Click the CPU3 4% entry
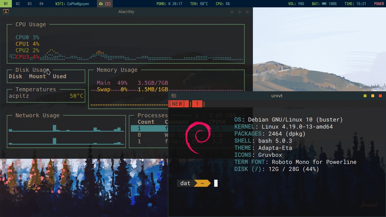Image resolution: width=386 pixels, height=217 pixels. point(27,57)
